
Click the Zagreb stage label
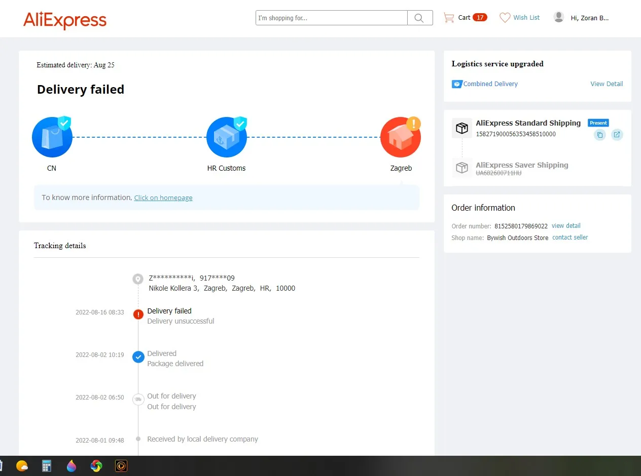coord(401,168)
